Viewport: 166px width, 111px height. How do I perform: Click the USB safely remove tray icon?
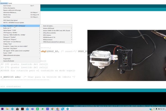click(156, 109)
